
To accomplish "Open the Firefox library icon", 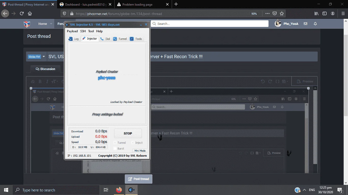I will click(x=316, y=14).
